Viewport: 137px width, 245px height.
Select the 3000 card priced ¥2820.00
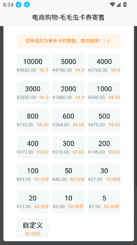click(33, 93)
